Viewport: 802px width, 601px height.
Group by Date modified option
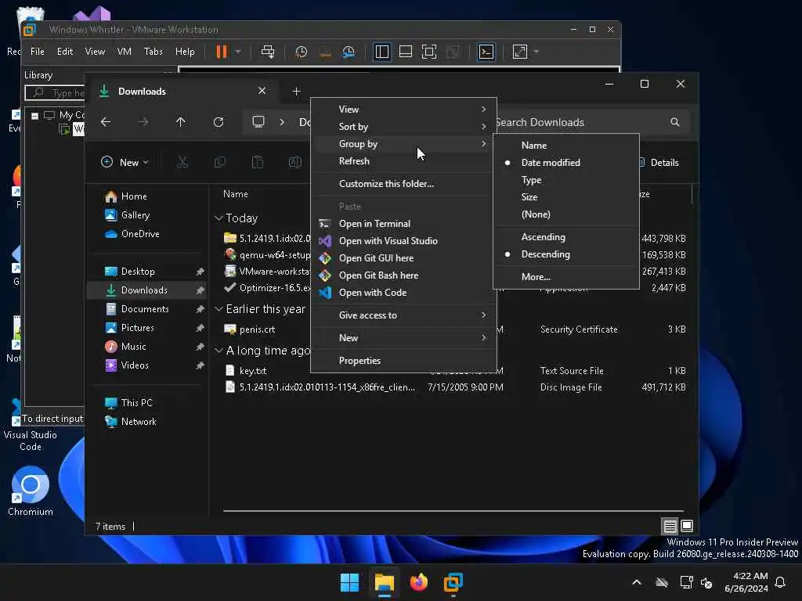coord(566,163)
